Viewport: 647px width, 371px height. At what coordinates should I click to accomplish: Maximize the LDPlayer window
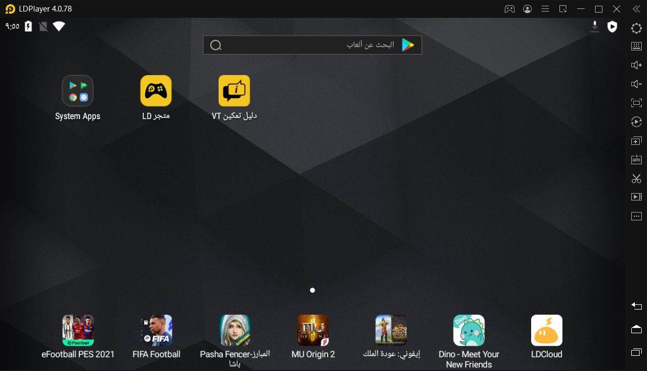[599, 9]
